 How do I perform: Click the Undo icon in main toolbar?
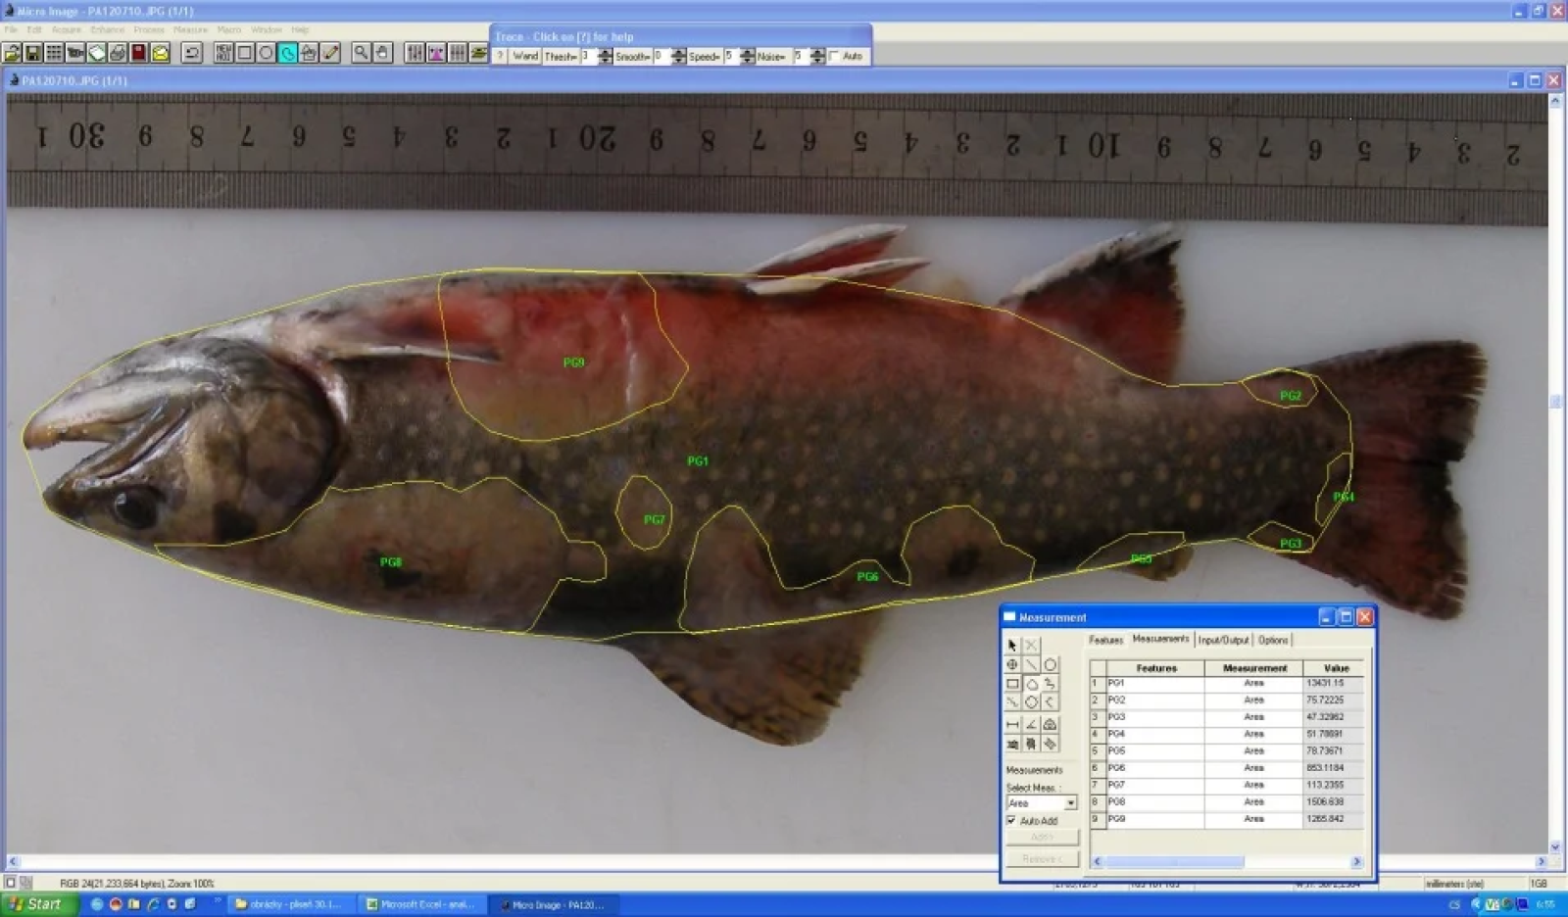pos(192,53)
